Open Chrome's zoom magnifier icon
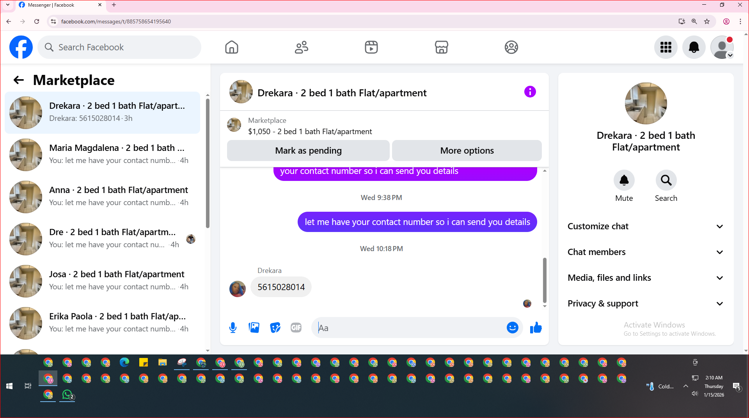The width and height of the screenshot is (749, 418). coord(694,21)
